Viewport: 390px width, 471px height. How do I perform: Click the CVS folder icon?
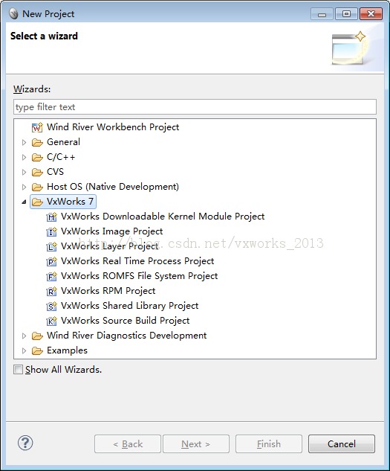[37, 172]
